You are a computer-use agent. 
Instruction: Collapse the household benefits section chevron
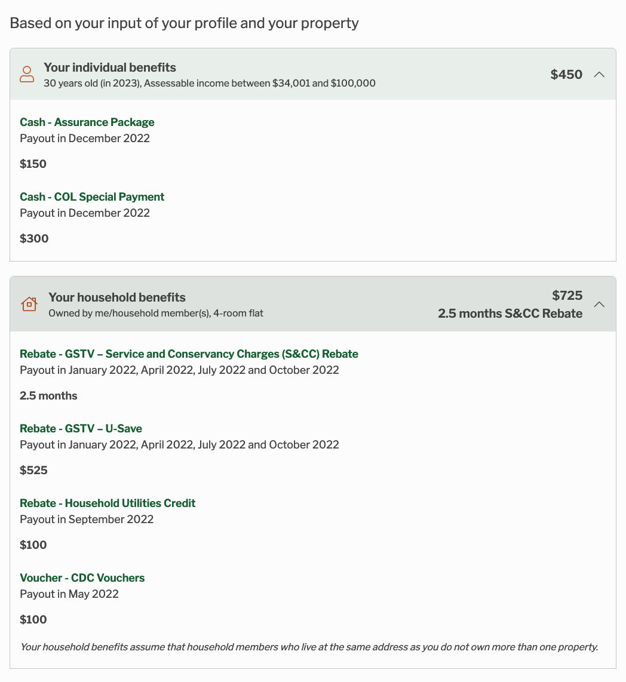pos(600,305)
